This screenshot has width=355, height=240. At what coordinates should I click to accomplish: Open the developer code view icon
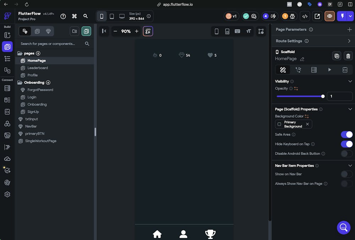coord(305,16)
